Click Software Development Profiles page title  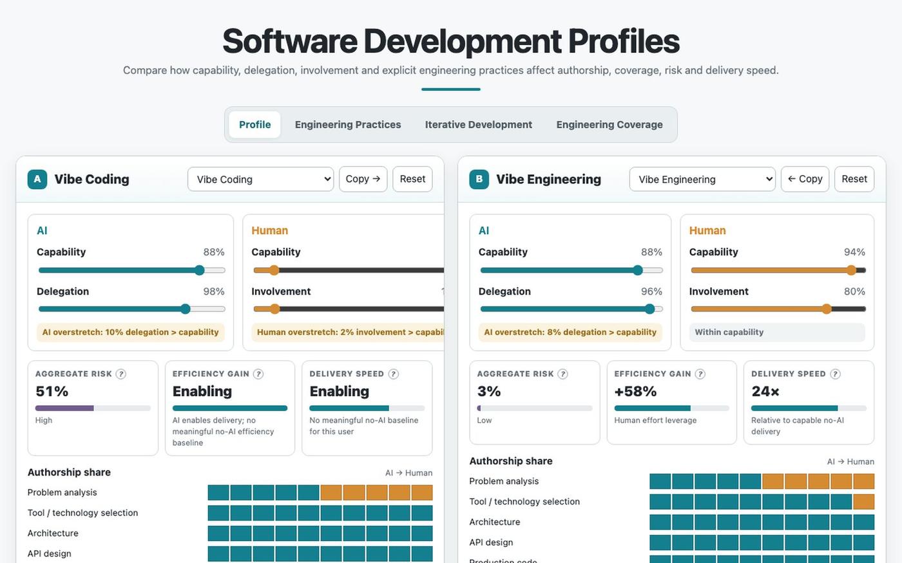[x=451, y=41]
